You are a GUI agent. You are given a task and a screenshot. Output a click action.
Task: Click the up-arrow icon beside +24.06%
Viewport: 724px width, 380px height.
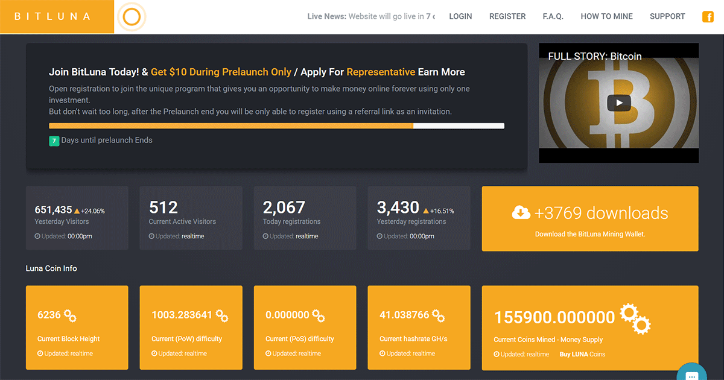click(x=77, y=211)
